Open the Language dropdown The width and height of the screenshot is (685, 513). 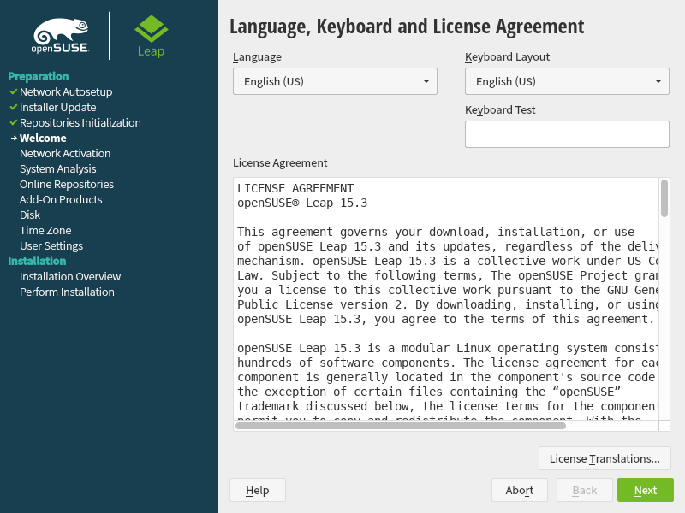(x=335, y=81)
